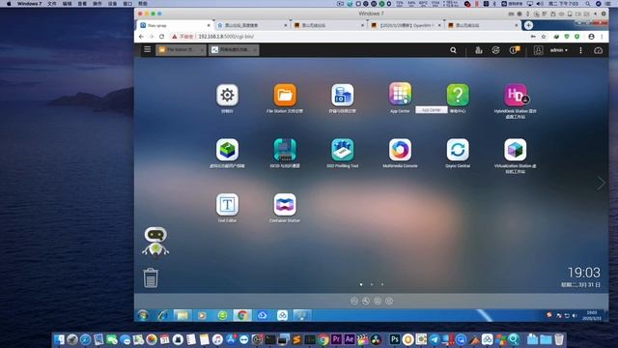Open the Trash in the macOS Dock
Image resolution: width=618 pixels, height=348 pixels.
(x=559, y=339)
